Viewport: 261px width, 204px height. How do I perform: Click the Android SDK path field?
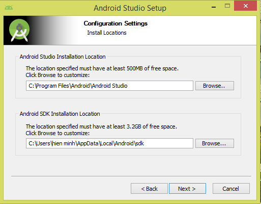(x=109, y=143)
